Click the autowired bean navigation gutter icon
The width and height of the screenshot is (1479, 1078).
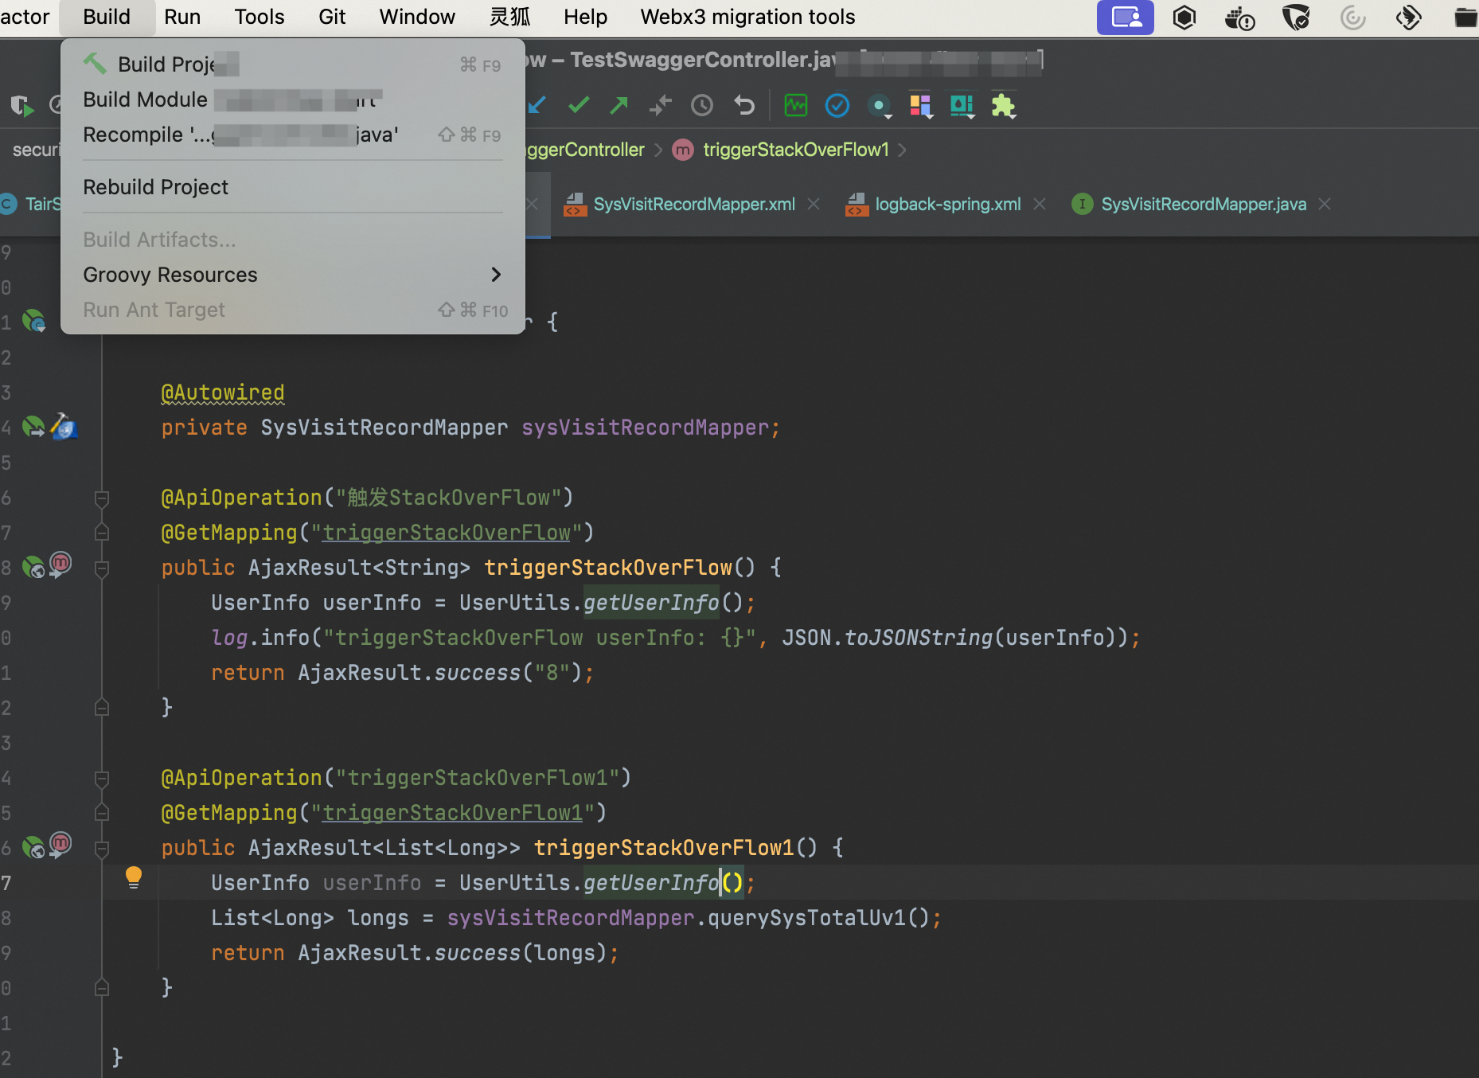(x=33, y=427)
